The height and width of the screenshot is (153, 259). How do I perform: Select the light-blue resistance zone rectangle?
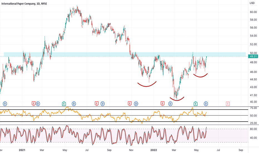pyautogui.click(x=125, y=54)
